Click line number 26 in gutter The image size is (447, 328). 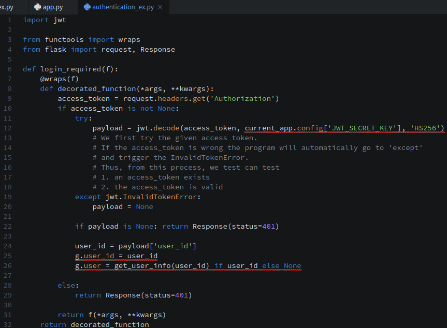pyautogui.click(x=8, y=265)
